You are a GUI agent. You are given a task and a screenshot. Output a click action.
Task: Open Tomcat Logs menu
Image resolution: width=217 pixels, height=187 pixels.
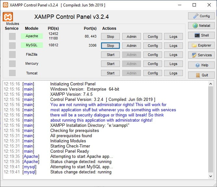(173, 73)
